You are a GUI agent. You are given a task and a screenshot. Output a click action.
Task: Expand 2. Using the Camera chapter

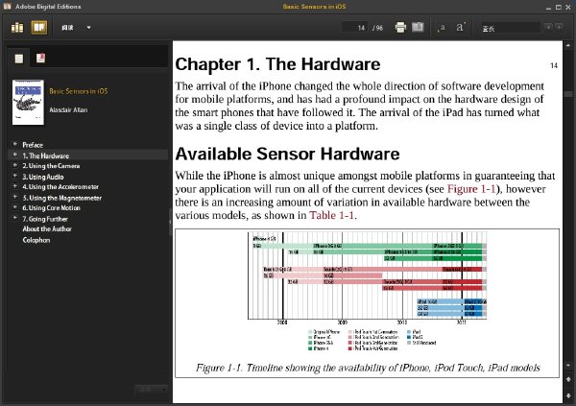15,165
